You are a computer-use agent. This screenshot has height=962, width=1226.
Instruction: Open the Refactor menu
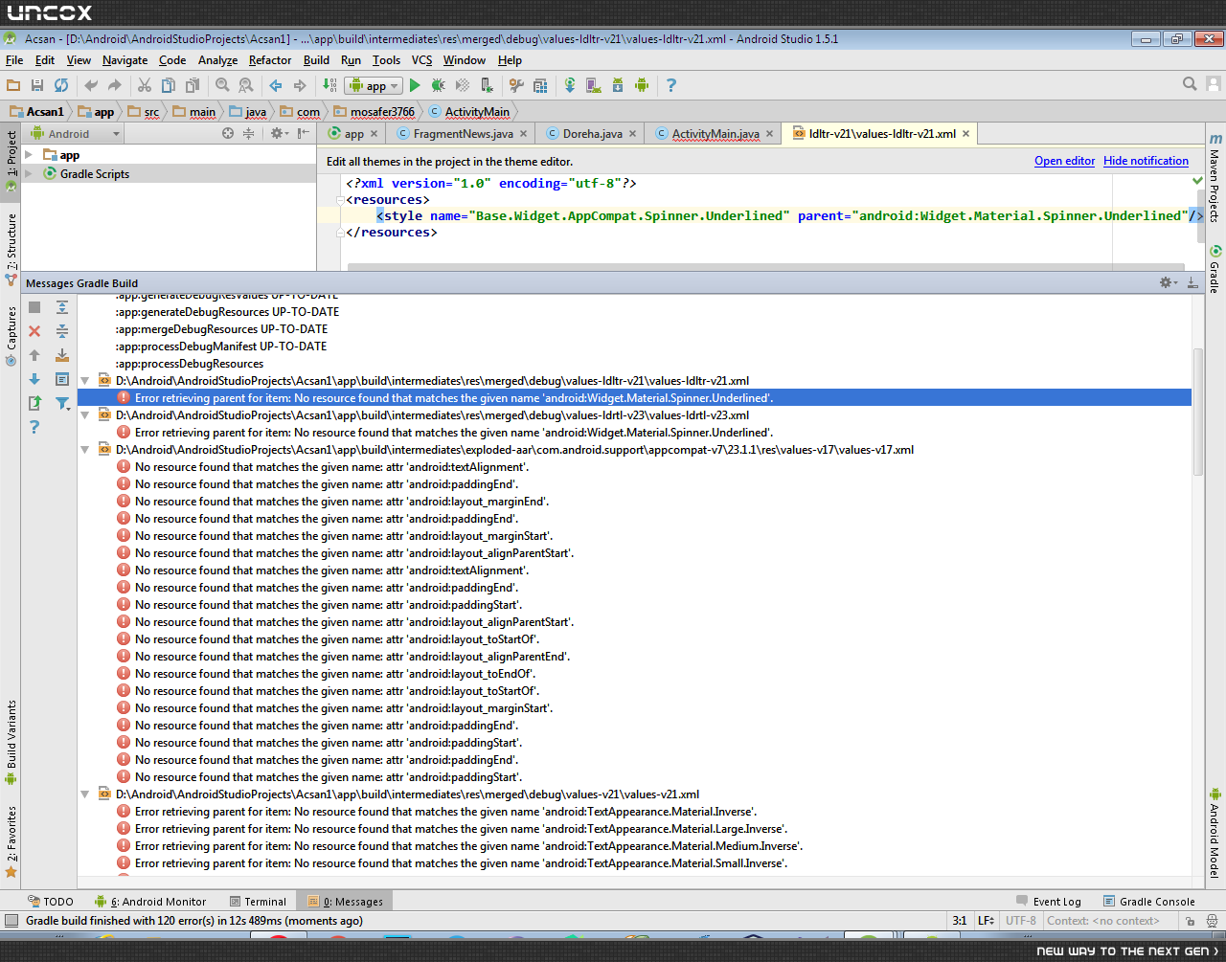pos(270,59)
